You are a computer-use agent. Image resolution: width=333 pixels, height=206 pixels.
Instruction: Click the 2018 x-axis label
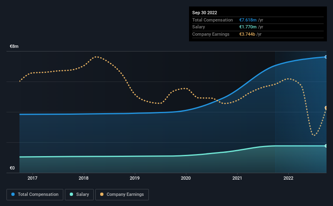click(x=84, y=178)
